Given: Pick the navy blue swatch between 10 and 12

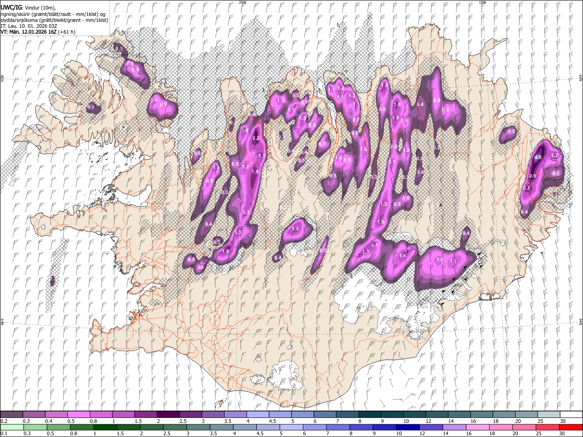Looking at the screenshot, I should point(408,427).
